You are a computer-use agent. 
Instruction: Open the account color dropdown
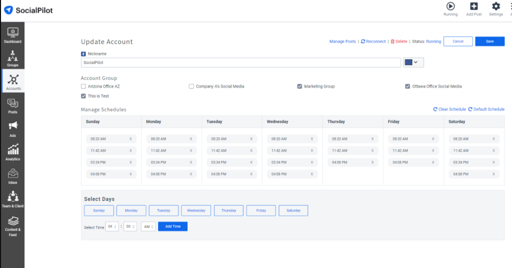pos(413,62)
